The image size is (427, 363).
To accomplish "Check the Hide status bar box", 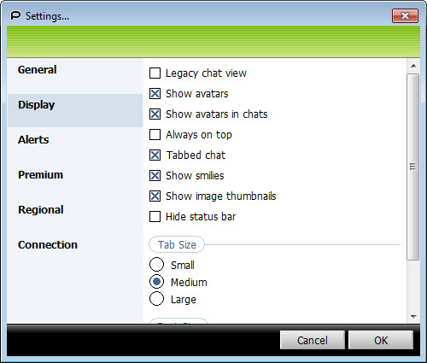I will point(155,217).
